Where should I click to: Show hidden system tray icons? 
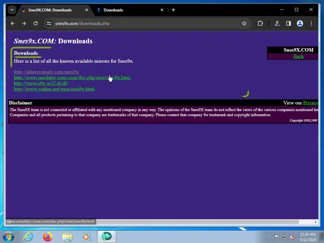[269, 237]
